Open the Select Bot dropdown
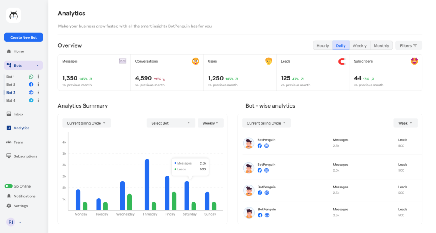 (x=170, y=123)
